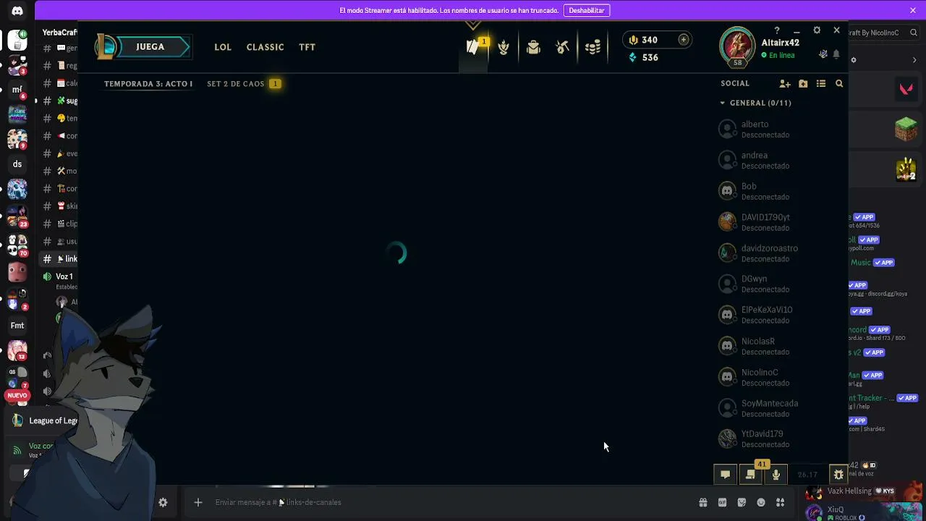Open the League chat bubble icon
Viewport: 926px width, 521px height.
tap(725, 475)
